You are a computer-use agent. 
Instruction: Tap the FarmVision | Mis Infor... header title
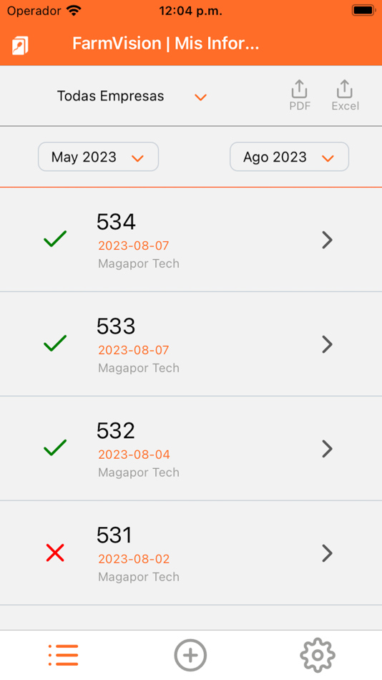pos(166,44)
